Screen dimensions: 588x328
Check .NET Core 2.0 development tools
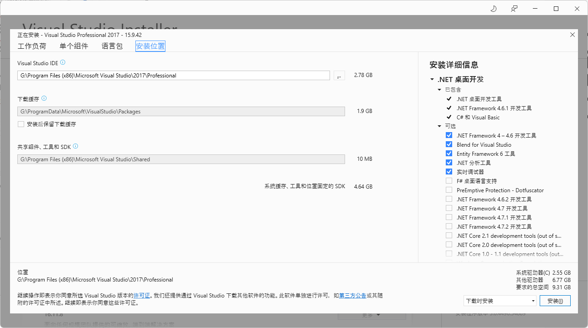(449, 245)
